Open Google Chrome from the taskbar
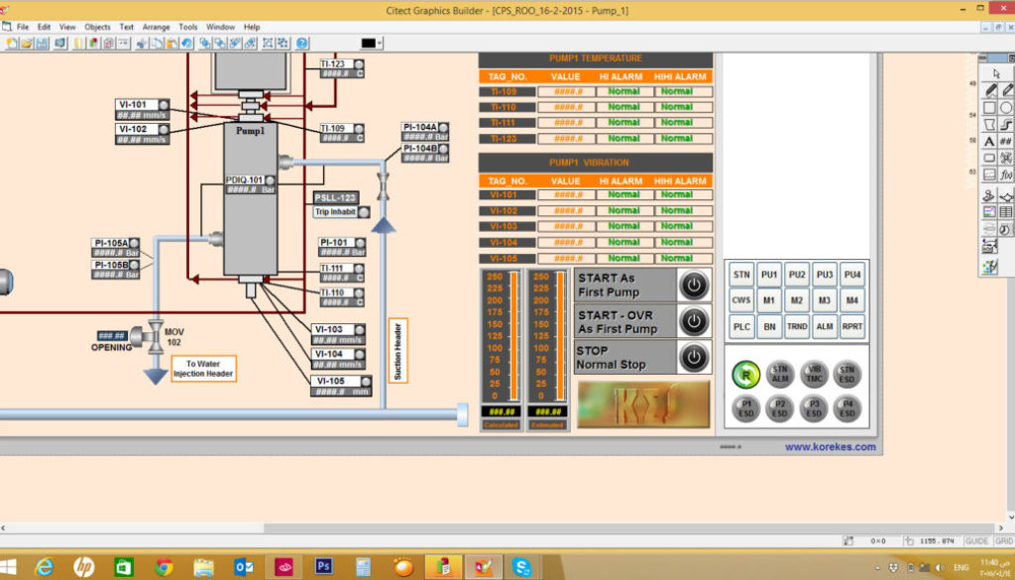Screen dimensions: 1015x580 pos(164,567)
